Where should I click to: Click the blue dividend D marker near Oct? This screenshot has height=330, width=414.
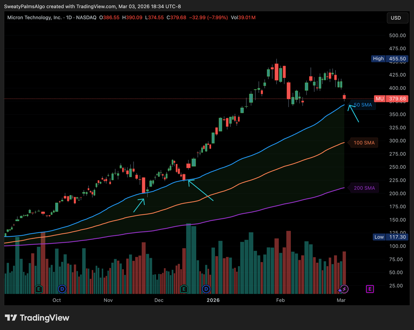coord(62,289)
